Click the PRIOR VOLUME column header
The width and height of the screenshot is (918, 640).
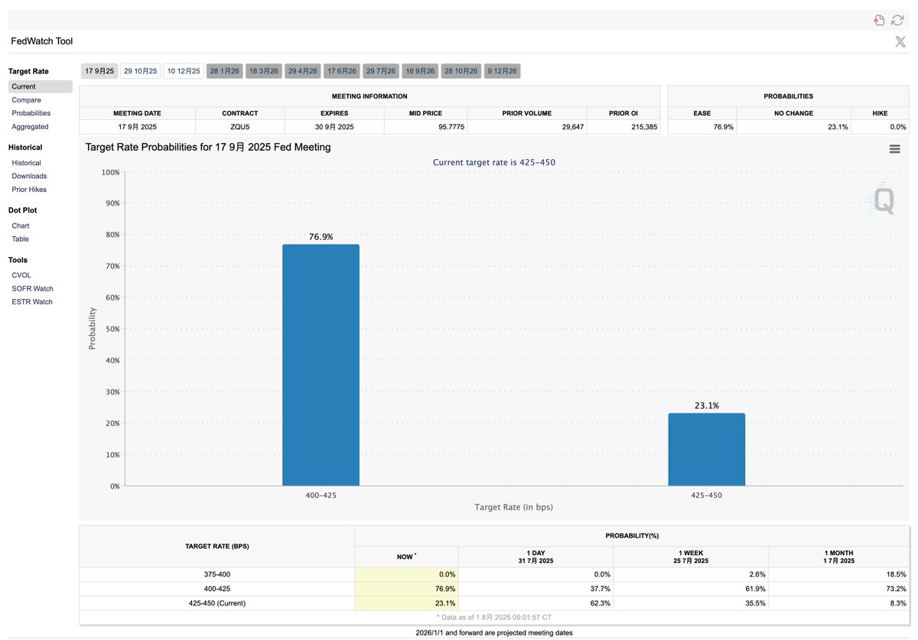point(527,113)
